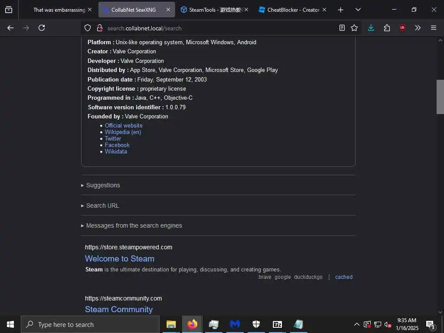Viewport: 444px width, 333px height.
Task: Bookmark this page with star
Action: coord(354,28)
